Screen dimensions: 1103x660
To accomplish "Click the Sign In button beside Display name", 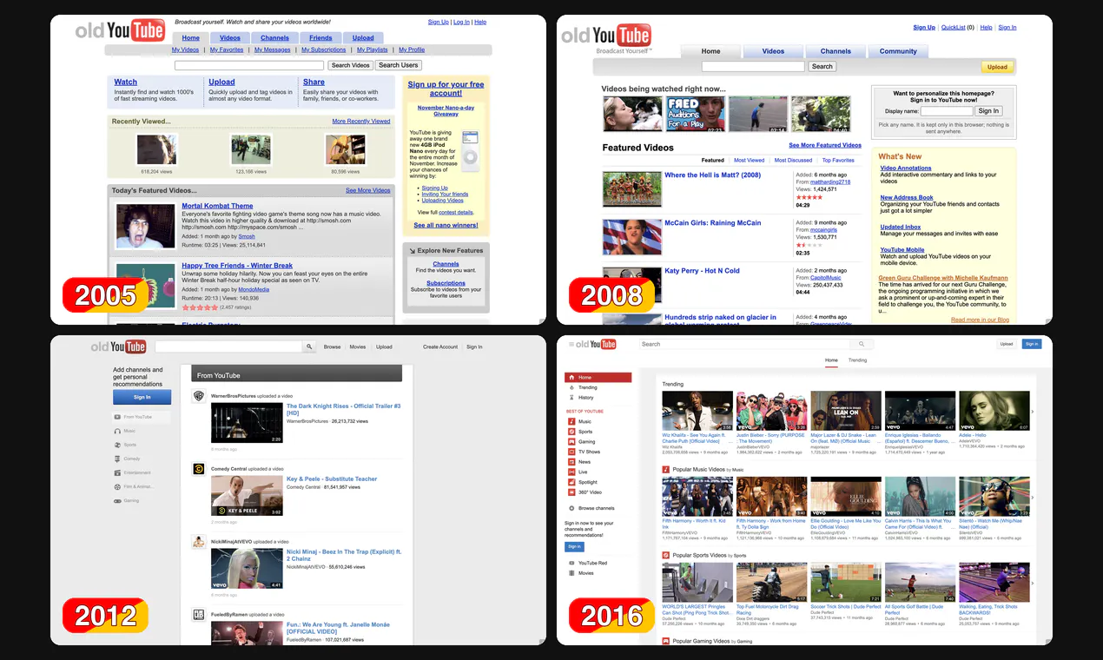I will 988,111.
